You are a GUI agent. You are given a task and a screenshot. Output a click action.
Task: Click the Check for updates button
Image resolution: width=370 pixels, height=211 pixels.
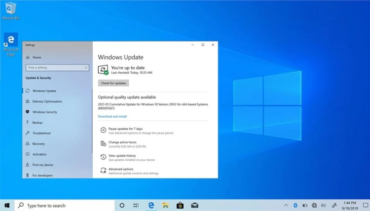point(113,83)
